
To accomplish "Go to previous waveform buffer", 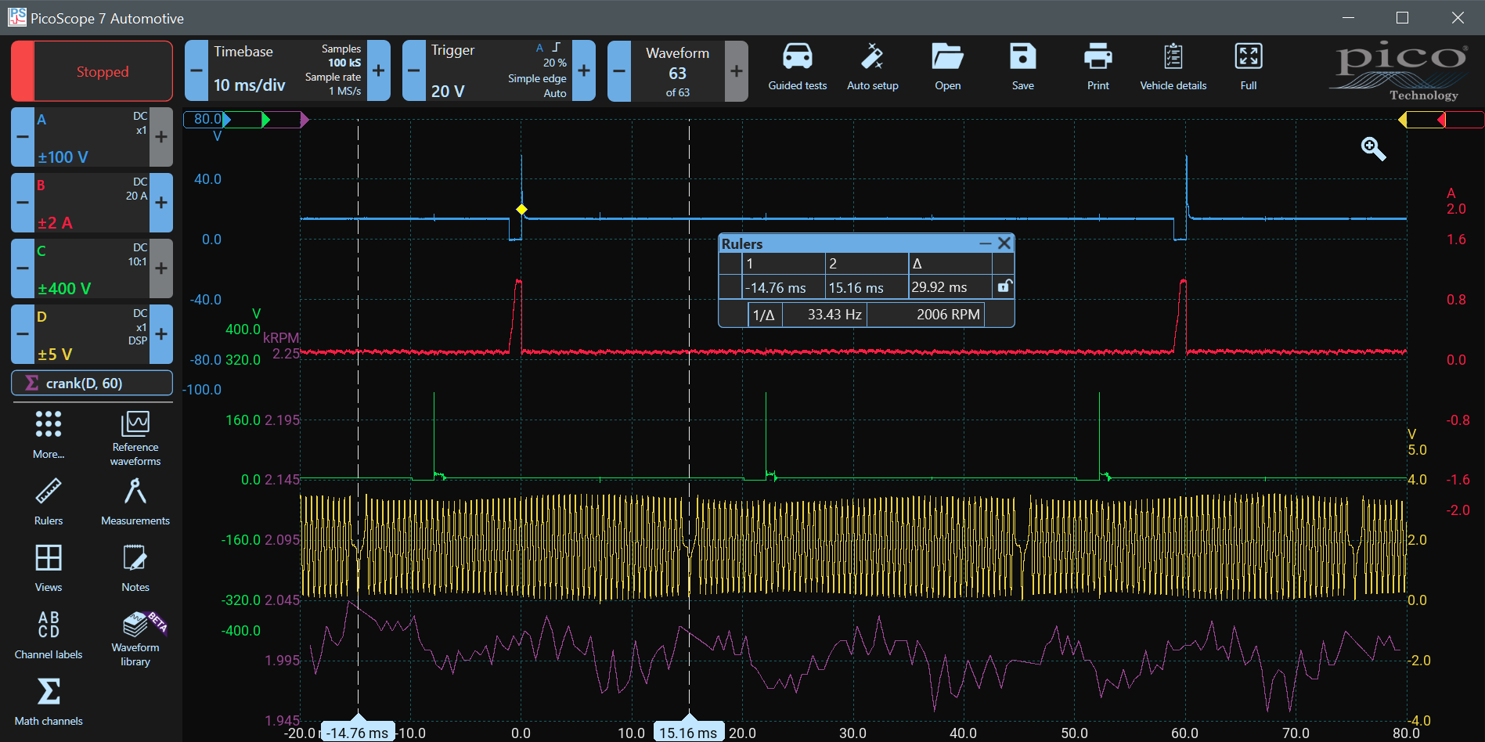I will point(619,71).
